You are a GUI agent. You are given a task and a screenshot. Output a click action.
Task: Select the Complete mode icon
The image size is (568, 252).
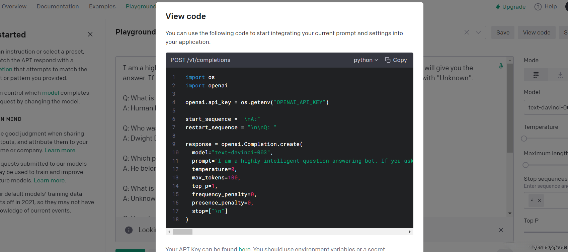click(x=536, y=75)
